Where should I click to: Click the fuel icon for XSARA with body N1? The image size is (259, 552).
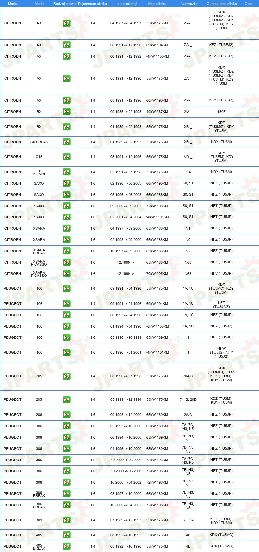coord(67,228)
